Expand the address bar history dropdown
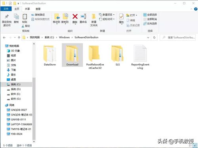This screenshot has width=198, height=148. point(148,38)
